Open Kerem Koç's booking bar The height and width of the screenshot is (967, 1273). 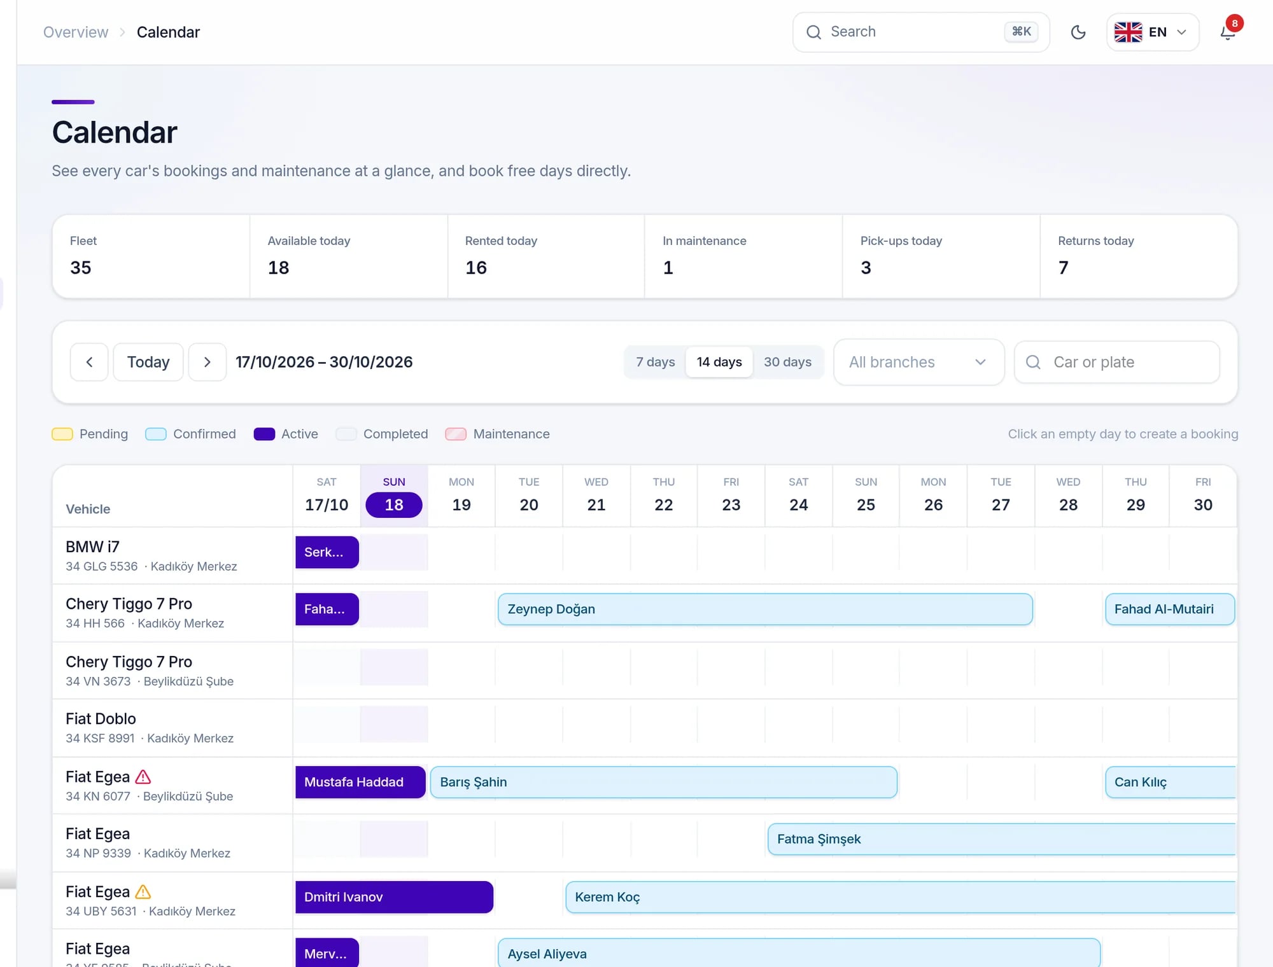900,897
